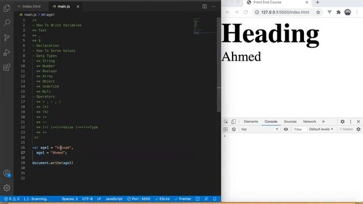The width and height of the screenshot is (363, 204).
Task: Toggle the device toolbar in DevTools
Action: click(x=233, y=121)
